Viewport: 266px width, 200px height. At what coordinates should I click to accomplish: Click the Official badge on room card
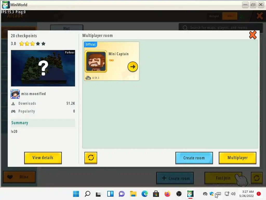91,44
